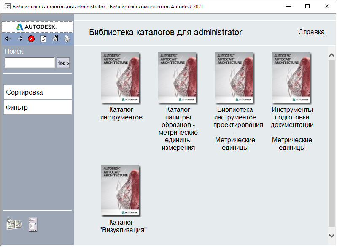Click the Каталог инструментов text label
This screenshot has height=247, width=337.
[x=121, y=114]
